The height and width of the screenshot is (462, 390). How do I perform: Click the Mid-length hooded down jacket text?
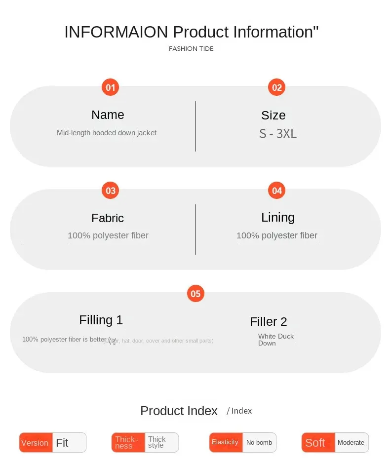(107, 133)
